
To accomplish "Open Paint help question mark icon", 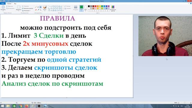I will (x=191, y=4).
